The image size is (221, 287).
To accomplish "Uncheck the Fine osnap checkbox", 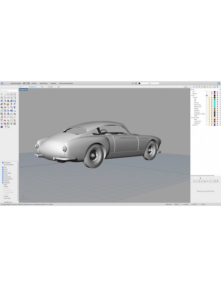I will 3,167.
